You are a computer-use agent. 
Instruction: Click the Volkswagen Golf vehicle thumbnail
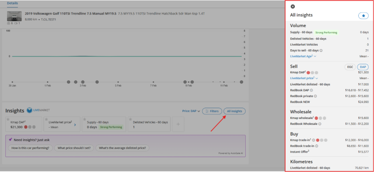tap(14, 16)
